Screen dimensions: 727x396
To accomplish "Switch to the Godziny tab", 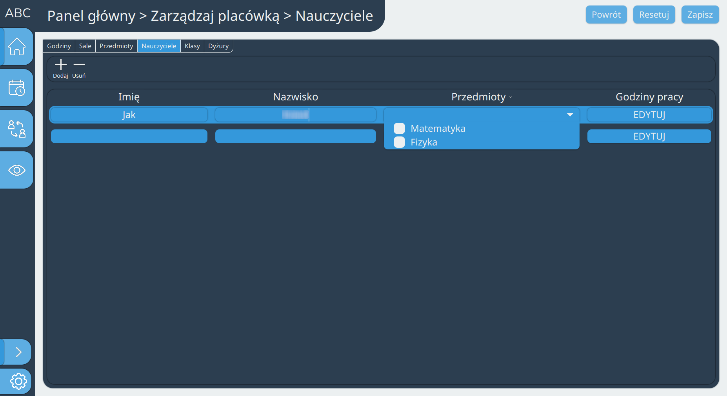I will (59, 46).
